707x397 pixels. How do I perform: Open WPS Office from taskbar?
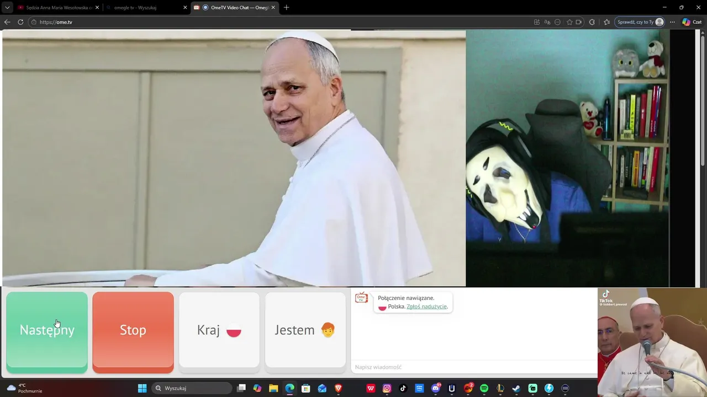(371, 388)
